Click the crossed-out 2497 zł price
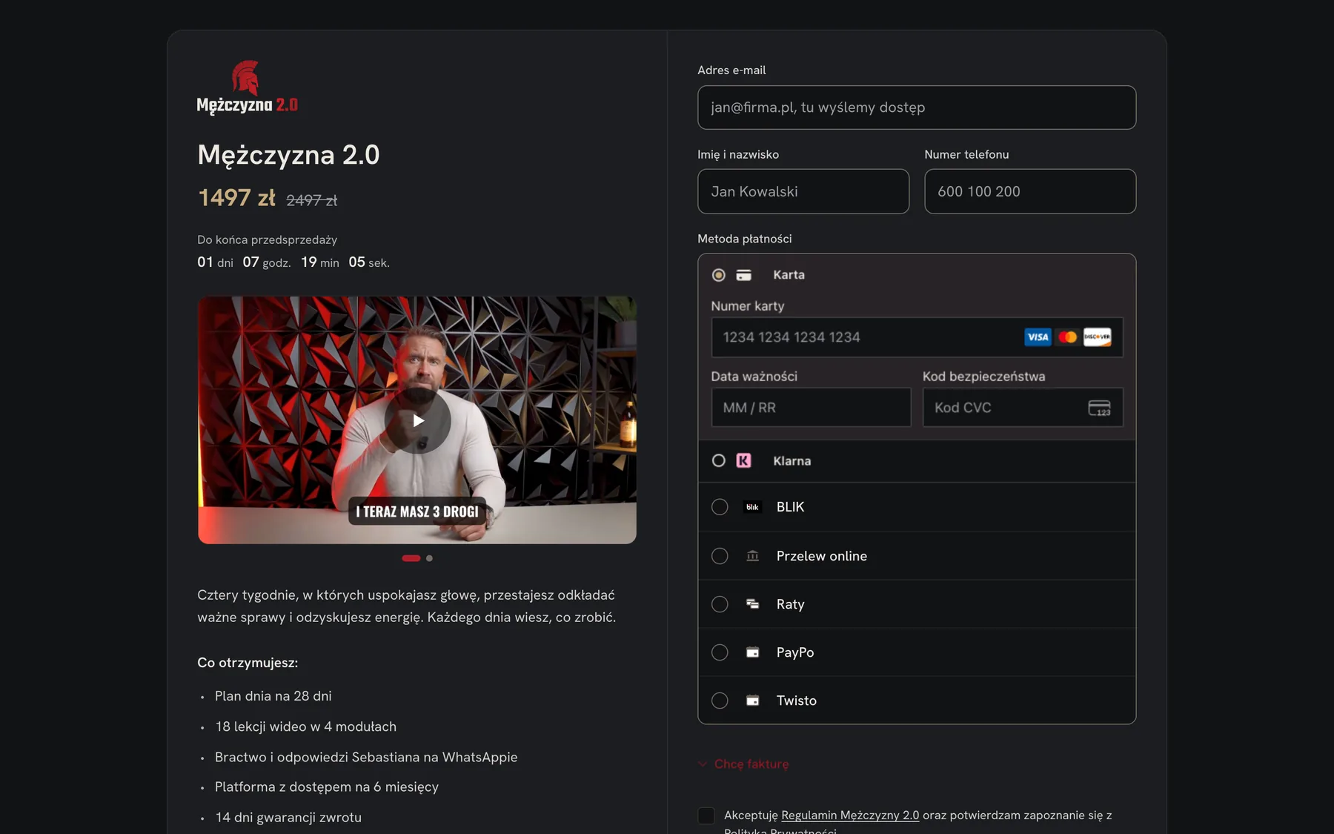 pos(311,200)
